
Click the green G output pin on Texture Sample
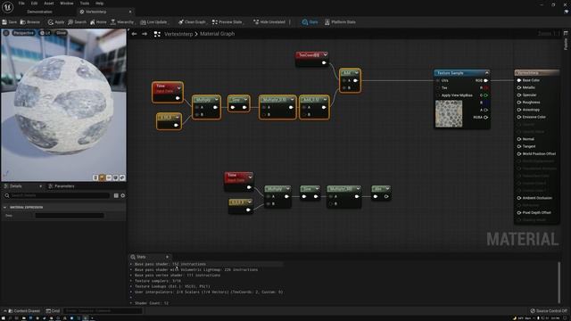pyautogui.click(x=485, y=95)
